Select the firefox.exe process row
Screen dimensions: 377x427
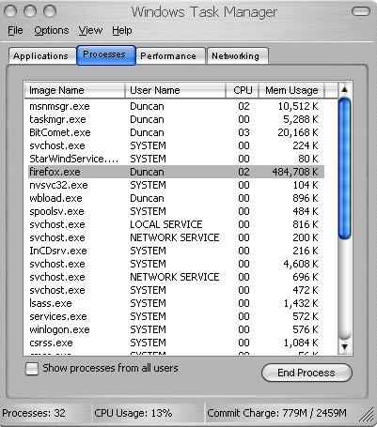176,172
